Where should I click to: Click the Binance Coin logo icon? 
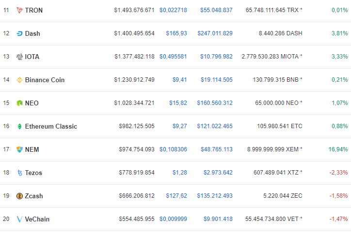(x=19, y=80)
